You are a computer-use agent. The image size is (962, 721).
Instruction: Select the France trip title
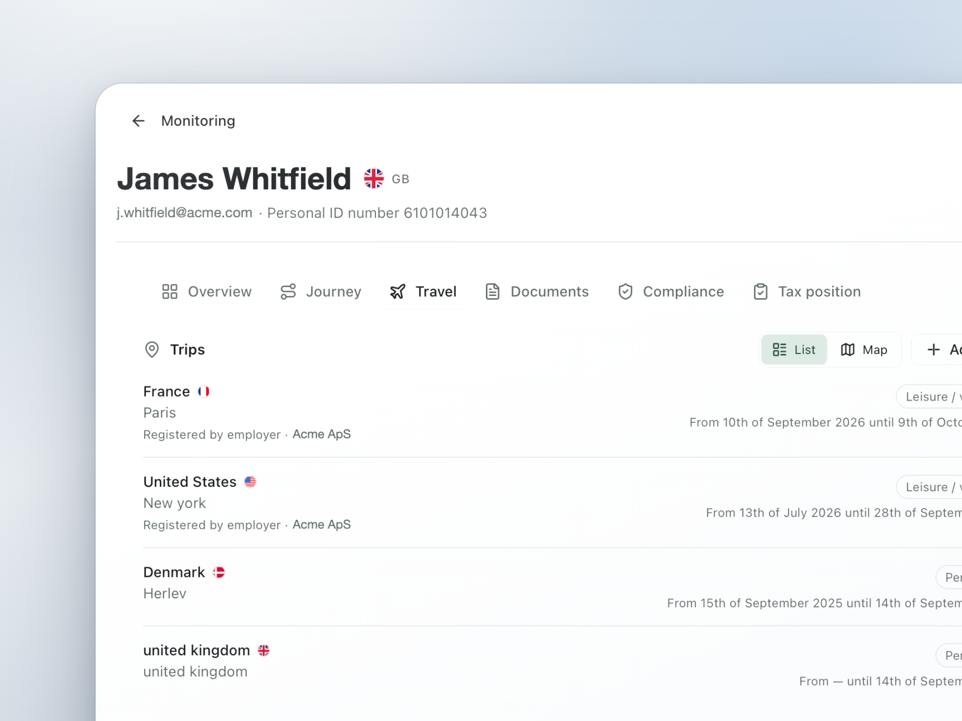[166, 392]
